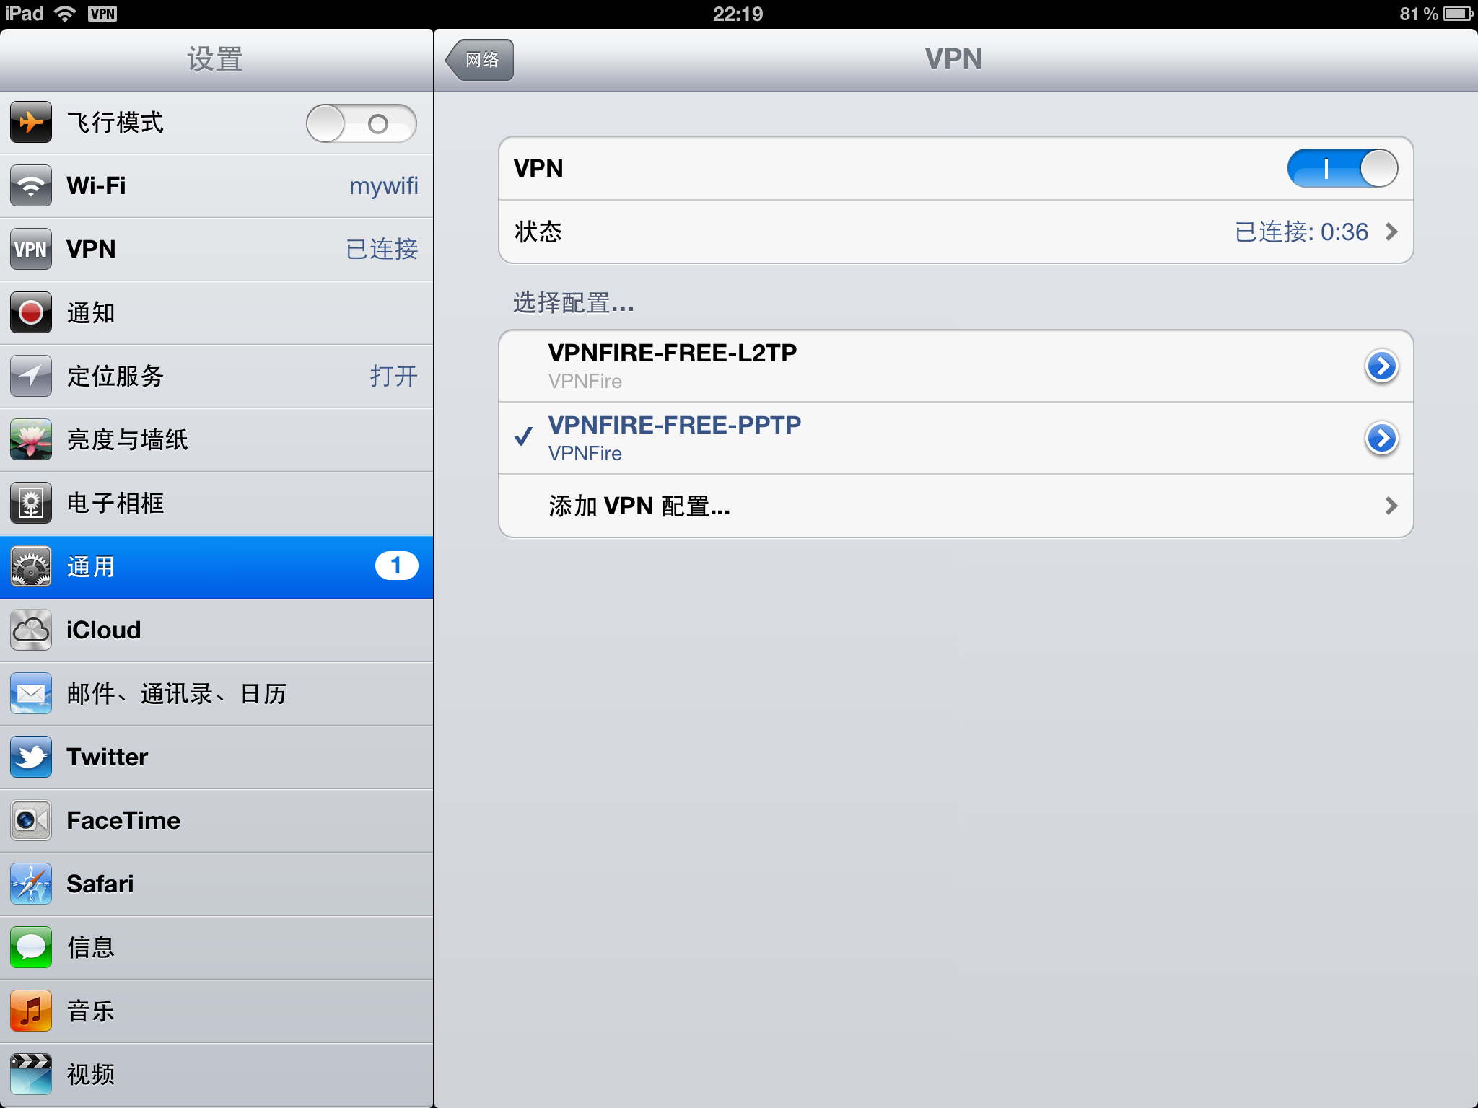Open 飞行模式 airplane mode toggle
The width and height of the screenshot is (1478, 1108).
pyautogui.click(x=361, y=122)
